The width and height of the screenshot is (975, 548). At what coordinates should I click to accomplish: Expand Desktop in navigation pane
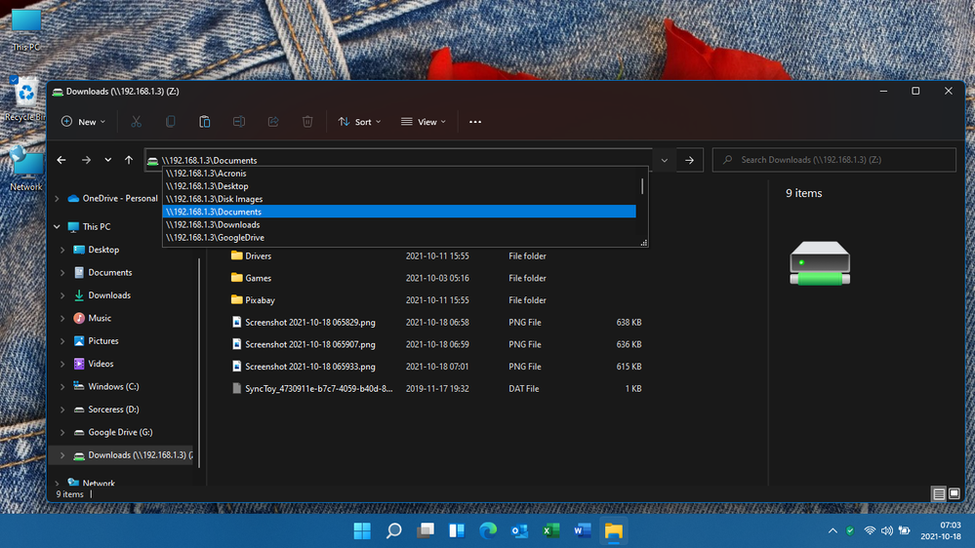[62, 250]
